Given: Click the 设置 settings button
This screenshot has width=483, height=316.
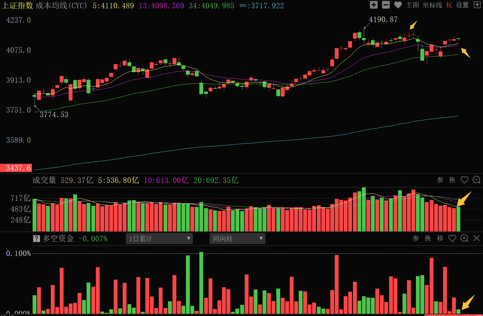Looking at the screenshot, I should (462, 5).
